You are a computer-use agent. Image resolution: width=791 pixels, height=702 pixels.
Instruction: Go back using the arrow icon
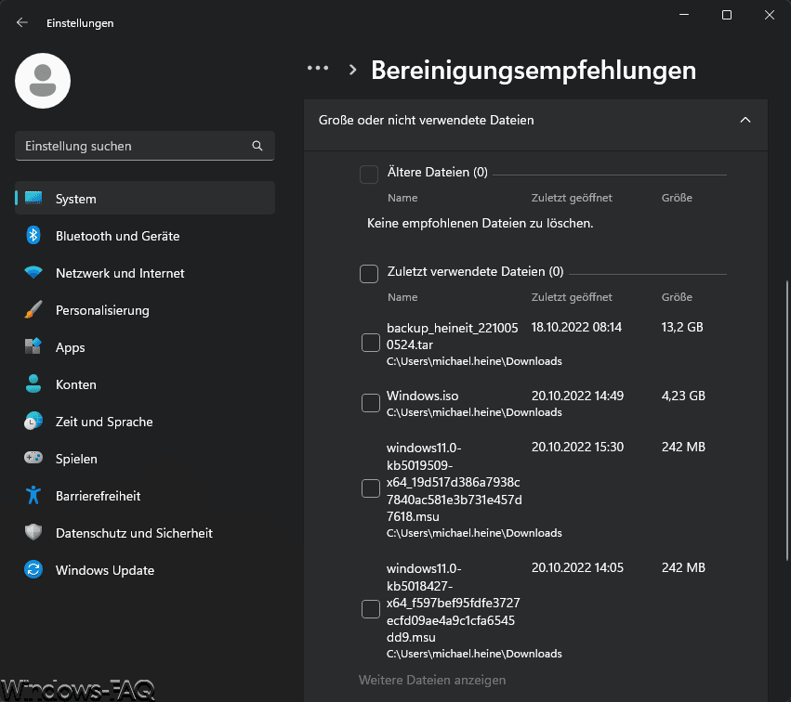[x=21, y=22]
